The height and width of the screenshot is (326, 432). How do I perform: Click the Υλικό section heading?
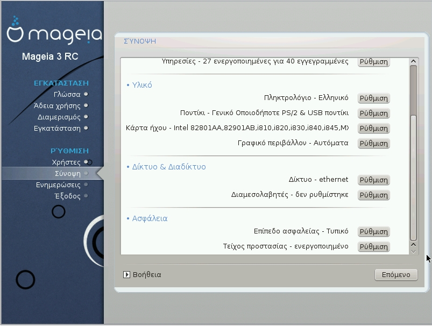[x=142, y=85]
